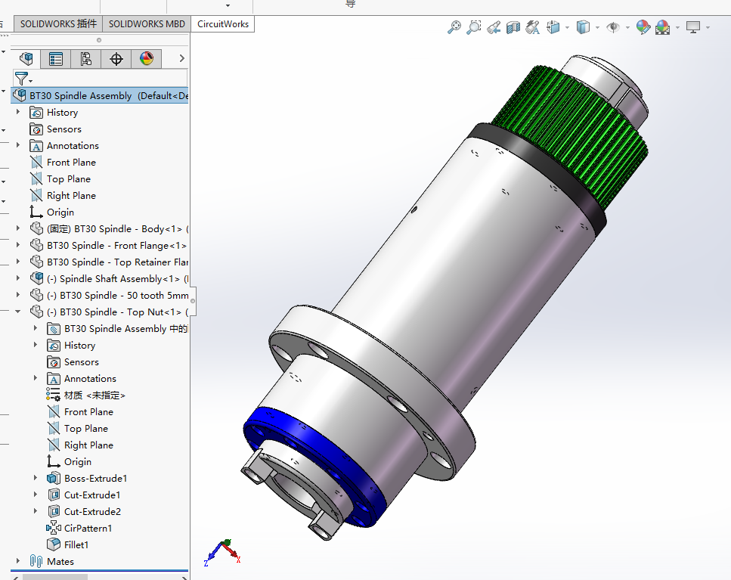Click the Previous View icon

click(x=494, y=27)
